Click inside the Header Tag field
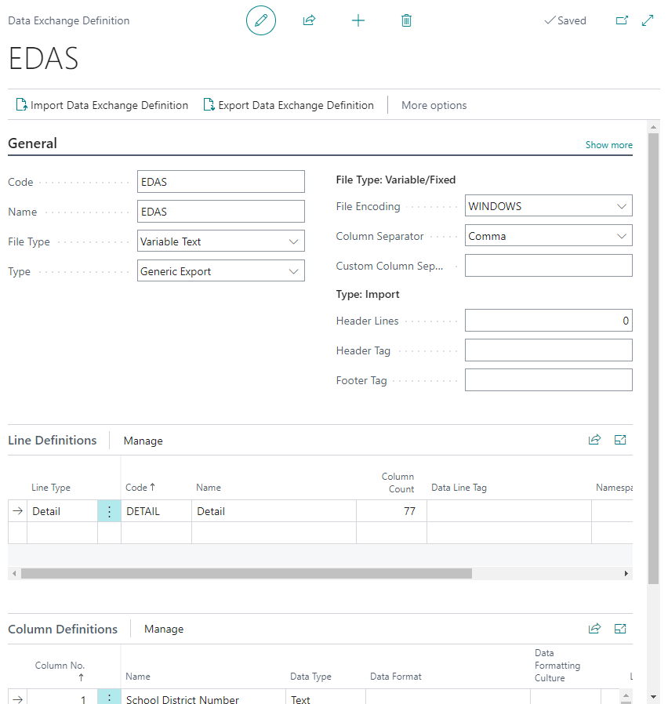The height and width of the screenshot is (704, 668). pyautogui.click(x=548, y=350)
